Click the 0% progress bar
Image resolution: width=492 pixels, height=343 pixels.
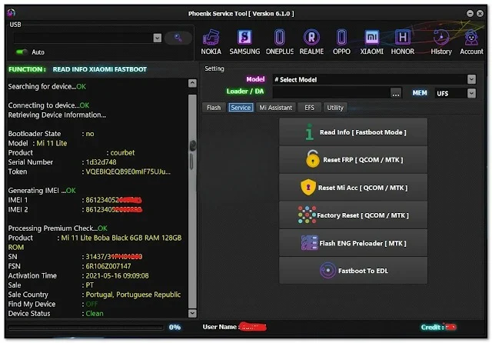85,328
